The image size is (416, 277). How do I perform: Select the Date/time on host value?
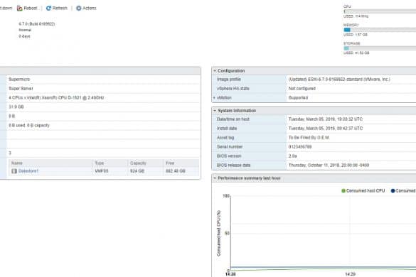tap(326, 119)
